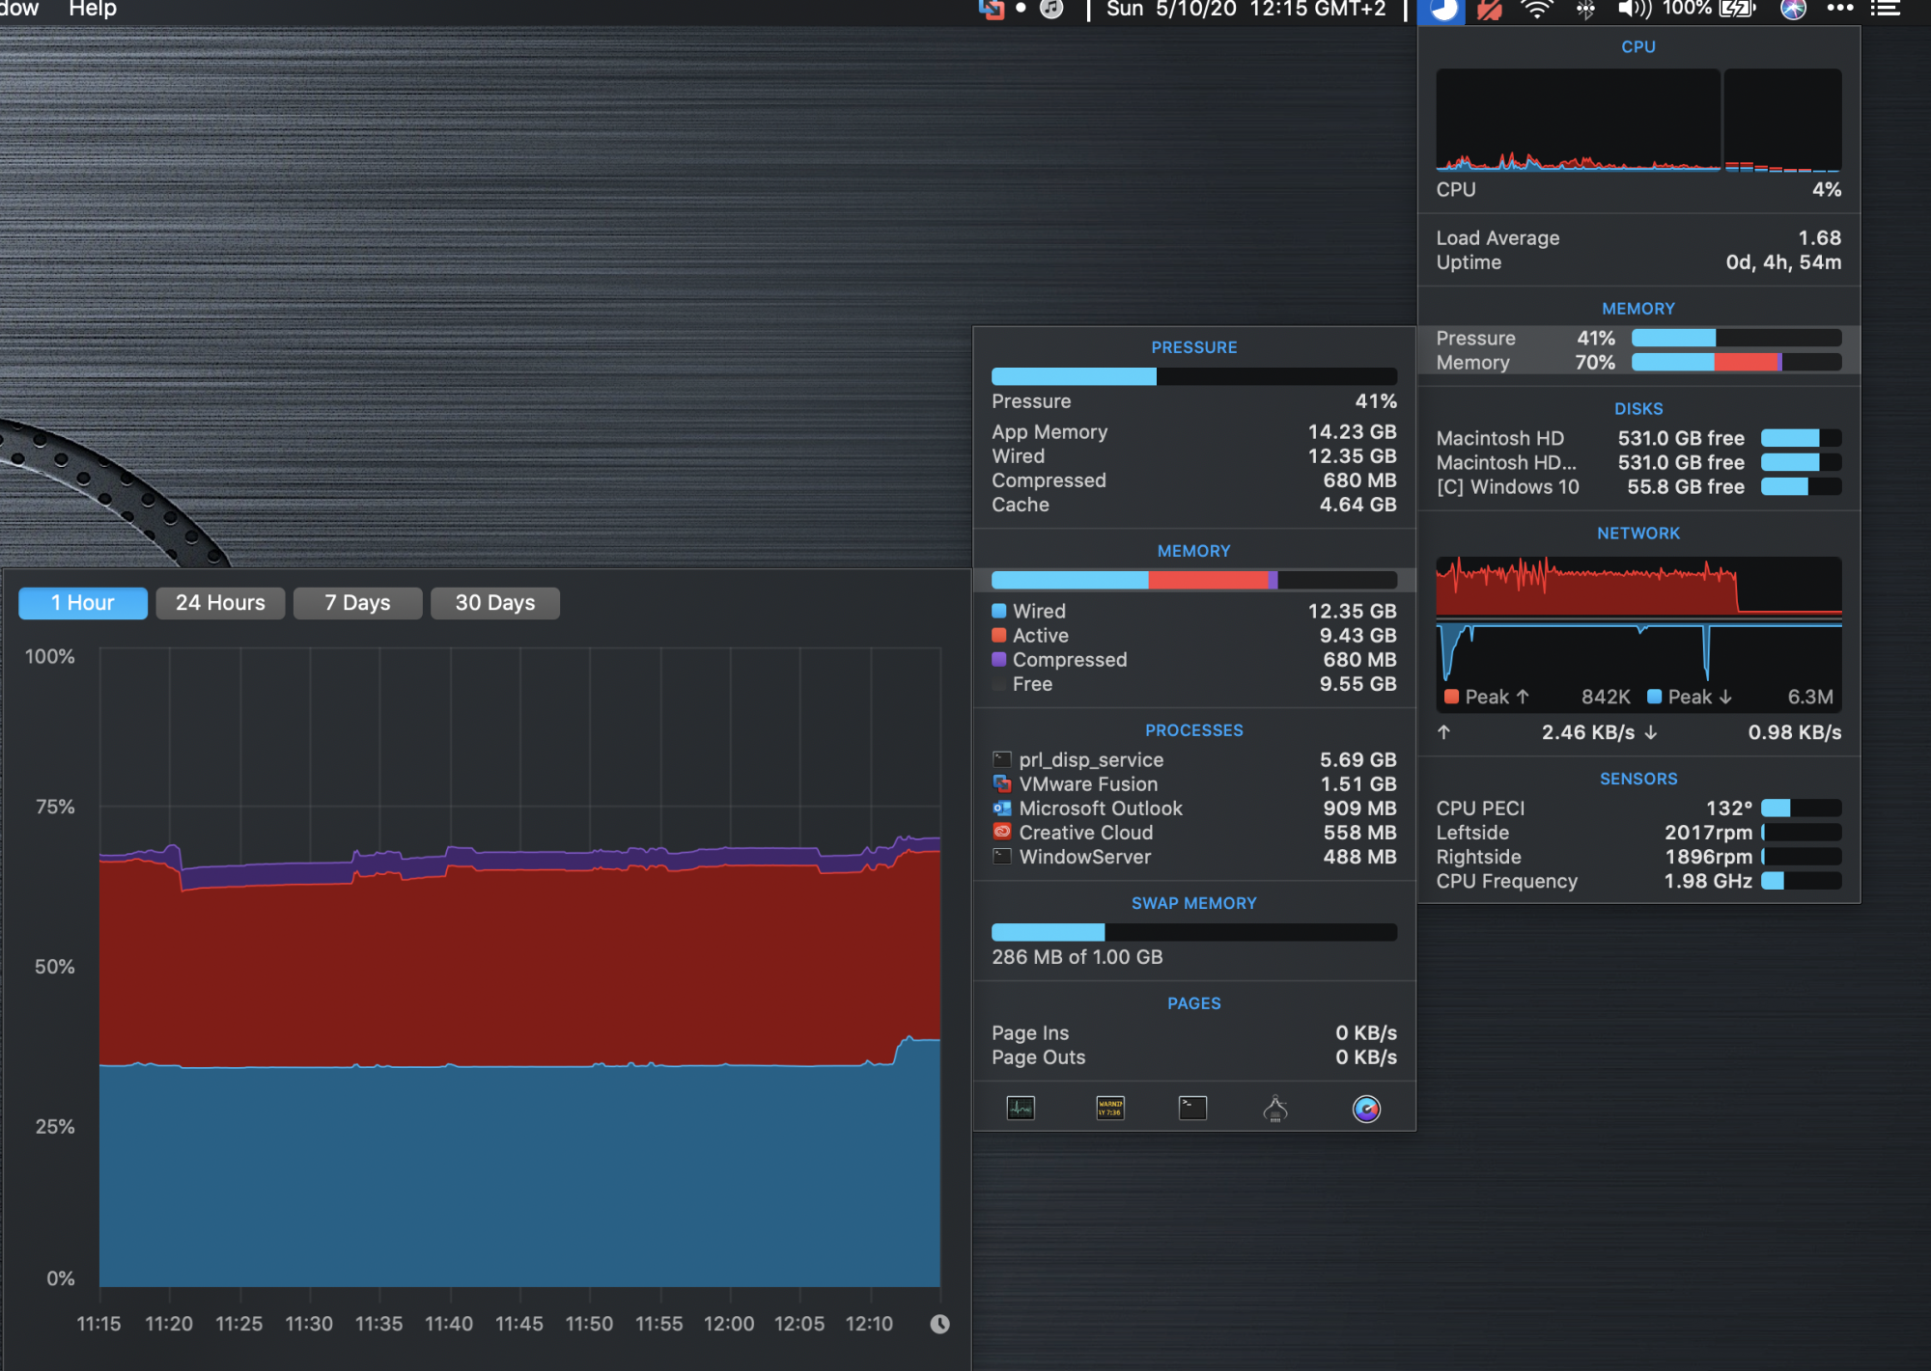Screen dimensions: 1931x1371
Task: Switch graph to 7 Days view
Action: click(x=357, y=603)
